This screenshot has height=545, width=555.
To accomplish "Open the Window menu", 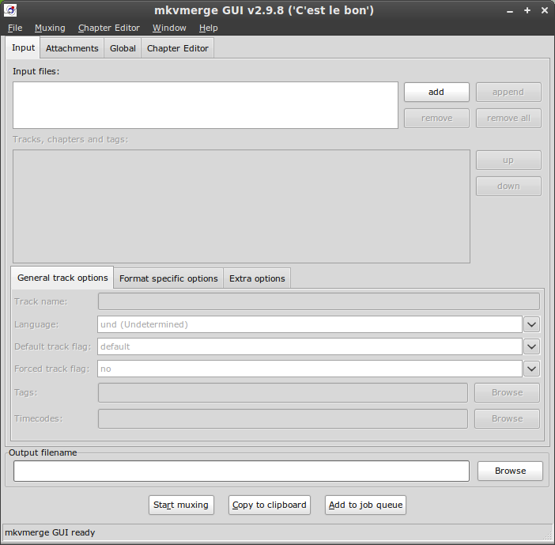I will point(169,28).
